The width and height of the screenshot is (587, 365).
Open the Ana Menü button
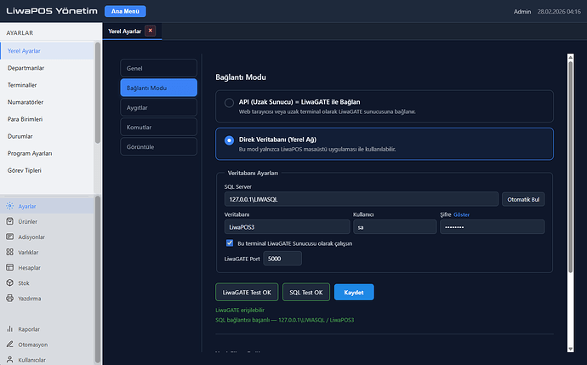coord(125,12)
